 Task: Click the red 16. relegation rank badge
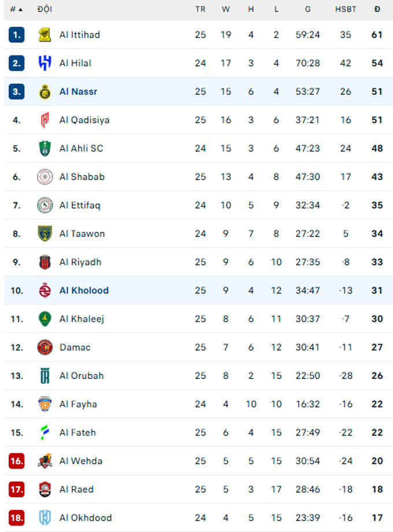pyautogui.click(x=16, y=461)
